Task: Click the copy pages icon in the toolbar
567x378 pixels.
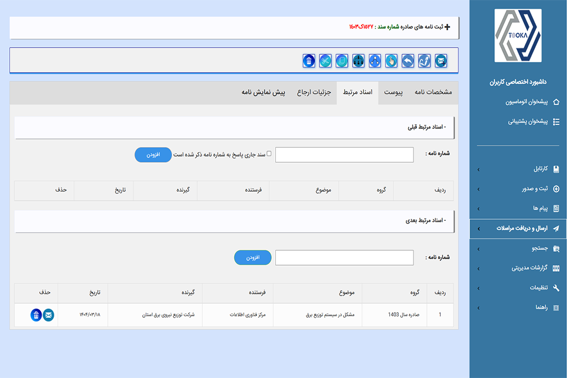Action: [x=342, y=61]
